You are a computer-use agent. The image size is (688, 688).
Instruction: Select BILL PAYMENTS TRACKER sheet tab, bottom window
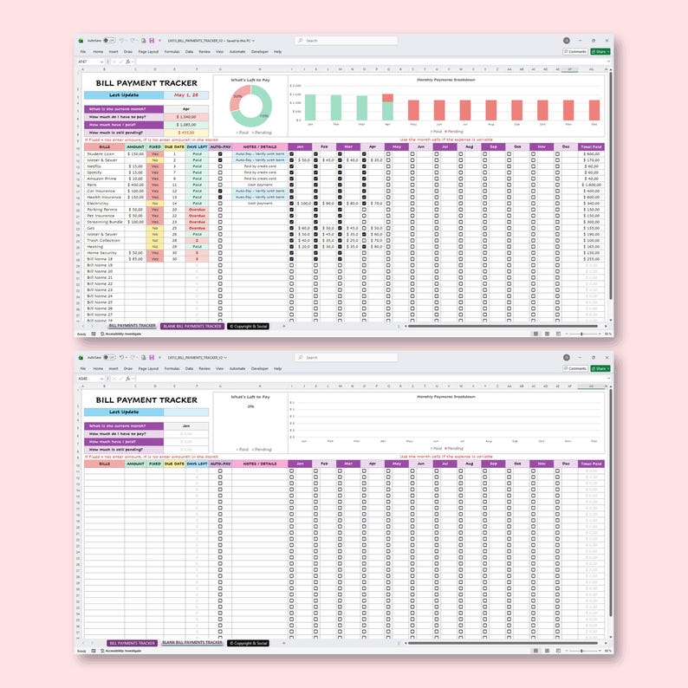(132, 643)
